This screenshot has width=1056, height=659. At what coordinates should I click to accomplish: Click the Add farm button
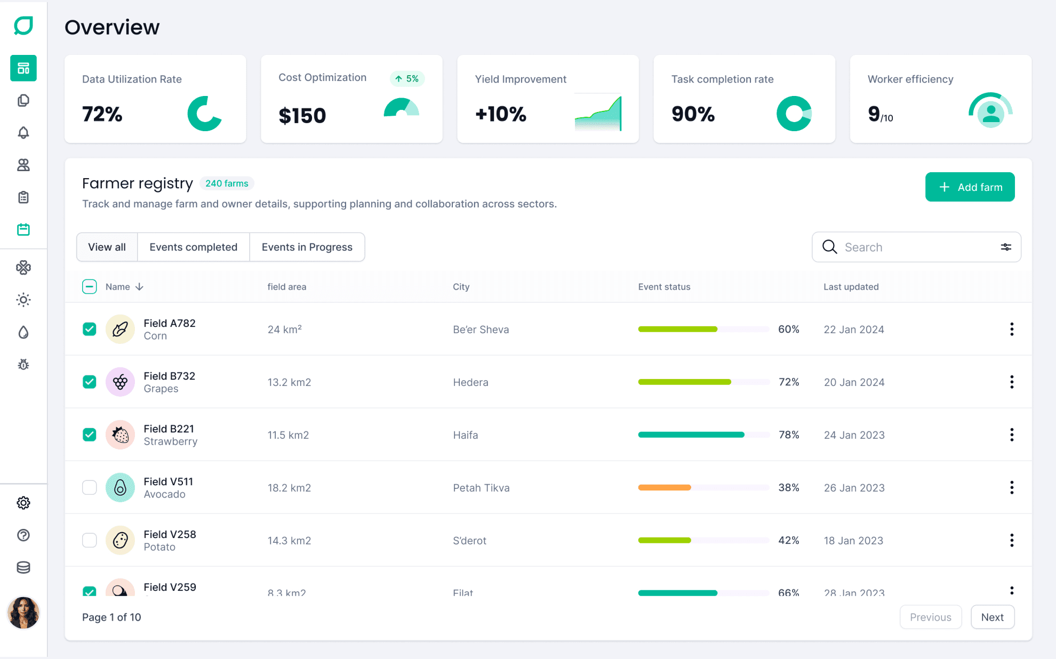click(970, 187)
